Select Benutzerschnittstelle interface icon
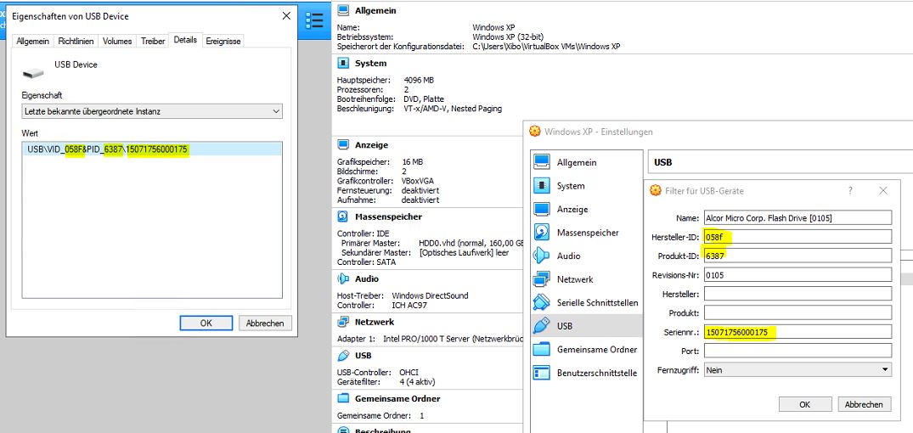The height and width of the screenshot is (433, 913). click(541, 373)
